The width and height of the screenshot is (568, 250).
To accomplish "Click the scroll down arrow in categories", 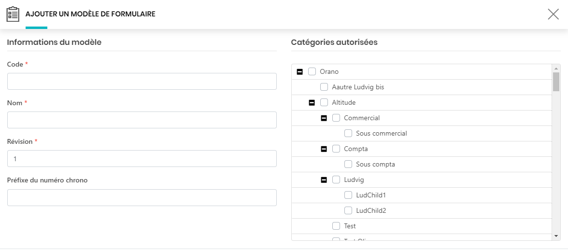I will click(556, 236).
